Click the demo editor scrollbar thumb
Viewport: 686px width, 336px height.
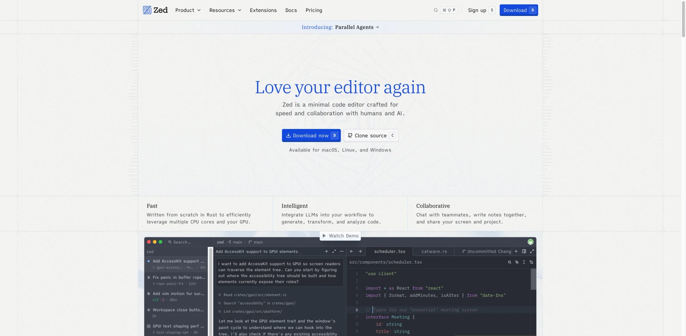click(533, 279)
